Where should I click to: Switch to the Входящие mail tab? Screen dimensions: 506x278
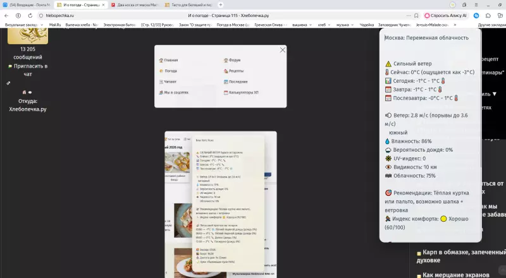(x=27, y=4)
